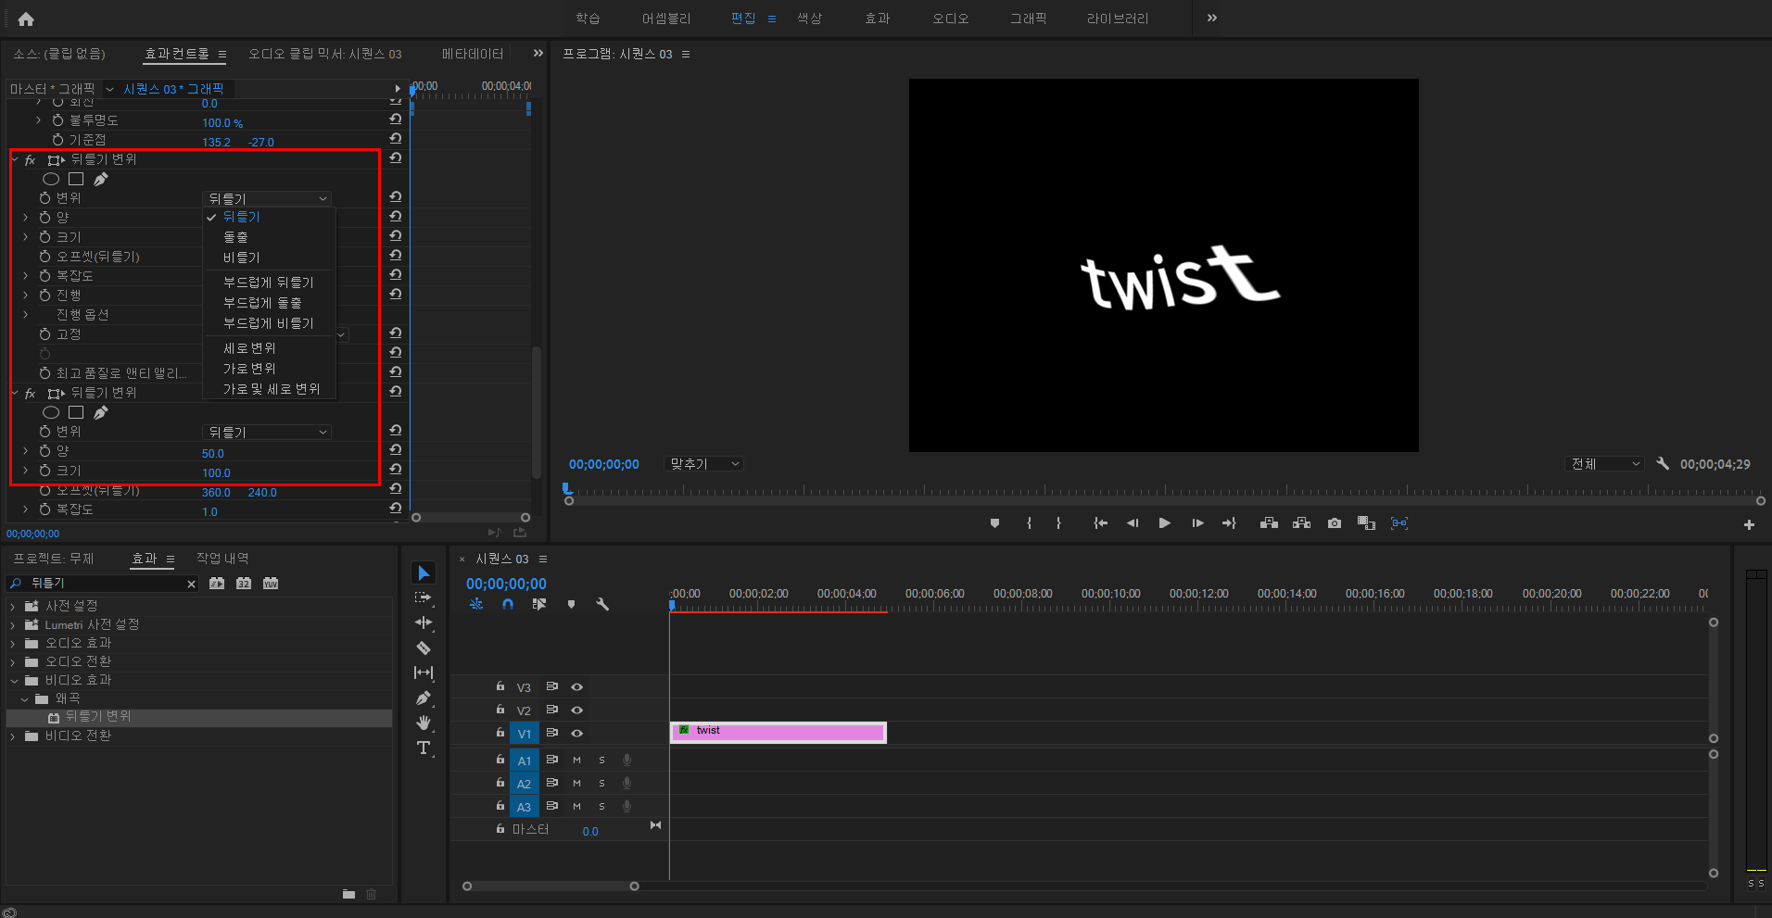Export frame with camera icon

point(1334,523)
